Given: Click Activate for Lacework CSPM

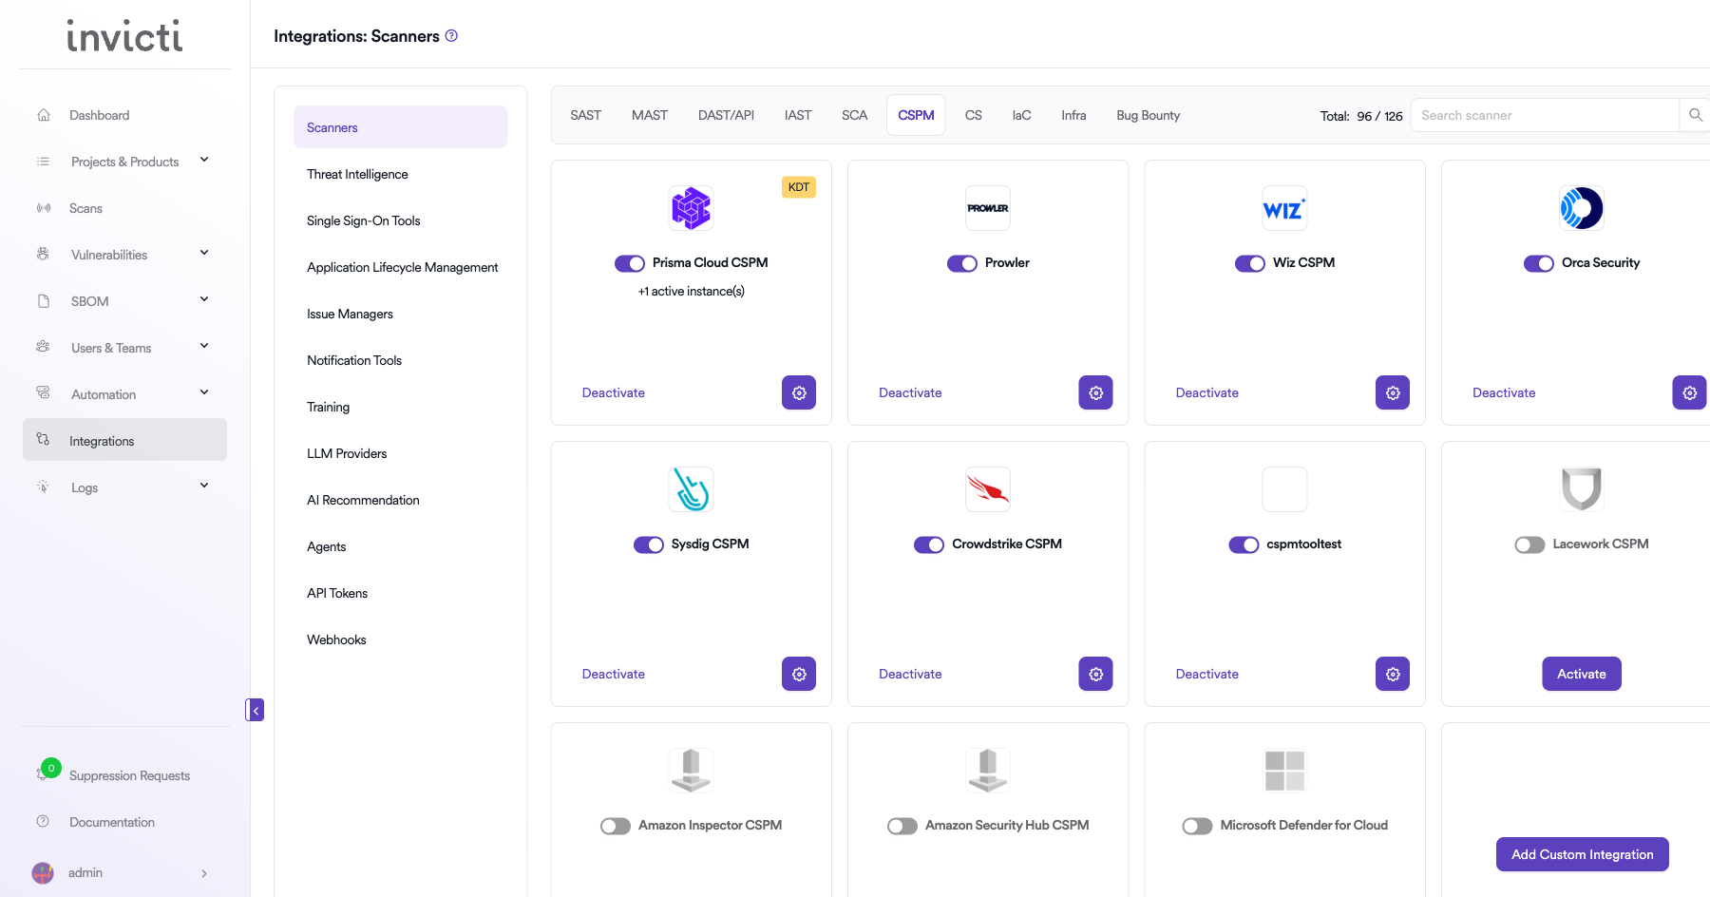Looking at the screenshot, I should tap(1581, 674).
